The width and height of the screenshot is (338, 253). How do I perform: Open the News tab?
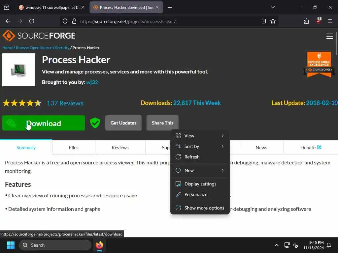261,148
